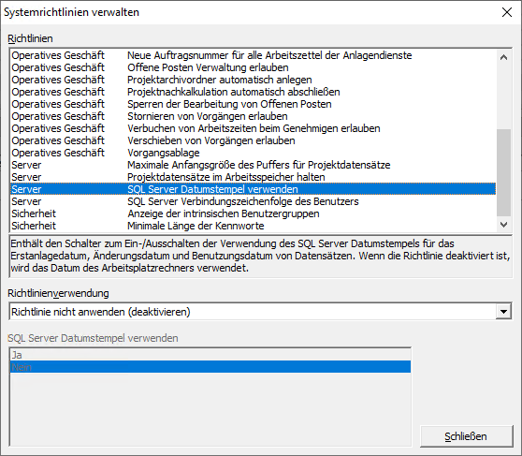Select 'Minimale Länge der Kennworte' policy
Viewport: 522px width, 456px height.
253,226
